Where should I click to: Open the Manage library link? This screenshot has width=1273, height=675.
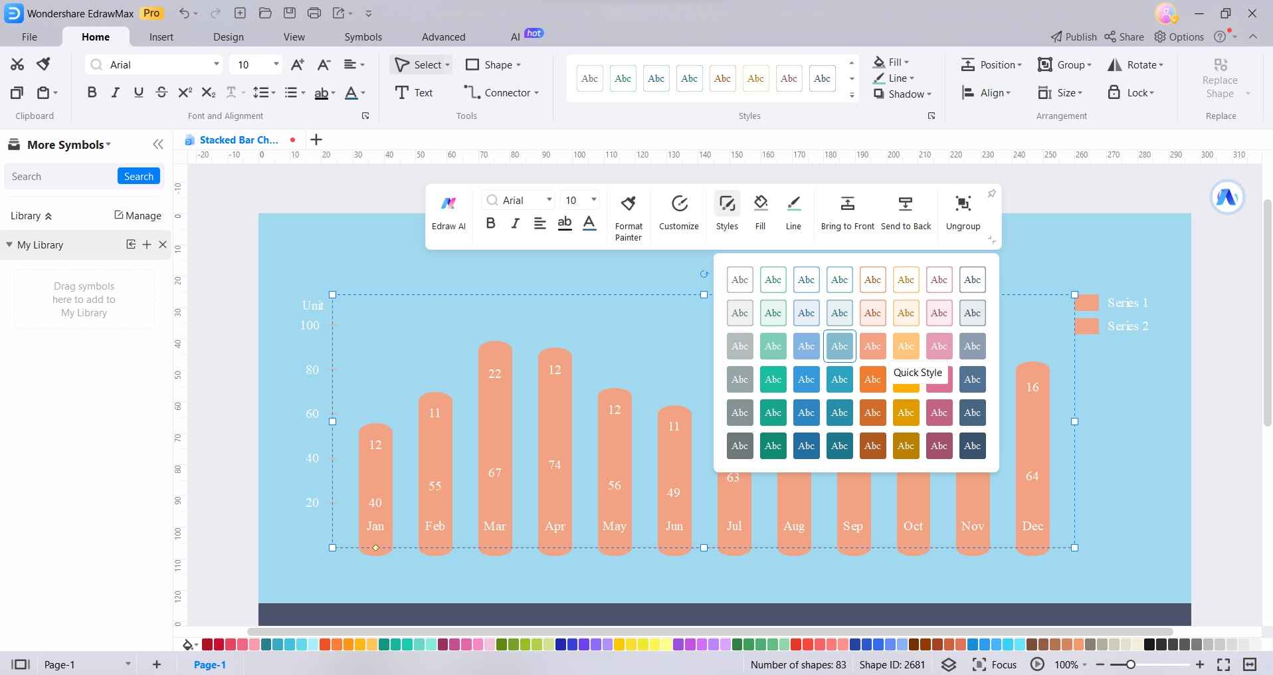pyautogui.click(x=138, y=216)
